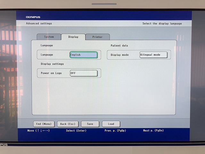205x154 pixels.
Task: Click the 'Select (Enter)' hint text
Action: (76, 131)
